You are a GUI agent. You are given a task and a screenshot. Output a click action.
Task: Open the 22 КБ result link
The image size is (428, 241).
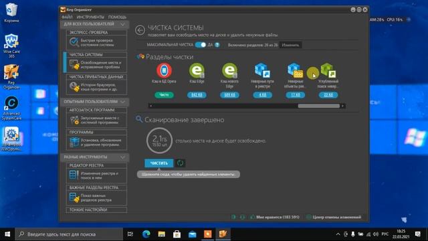[328, 95]
